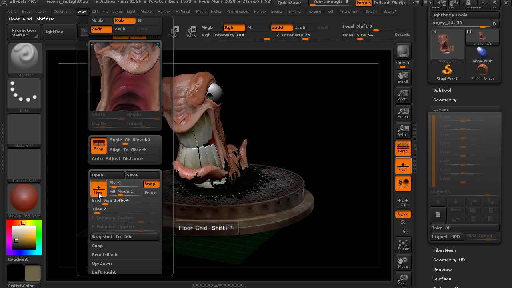Toggle the Floor grid button in Draw palette
This screenshot has width=512, height=288.
(98, 188)
